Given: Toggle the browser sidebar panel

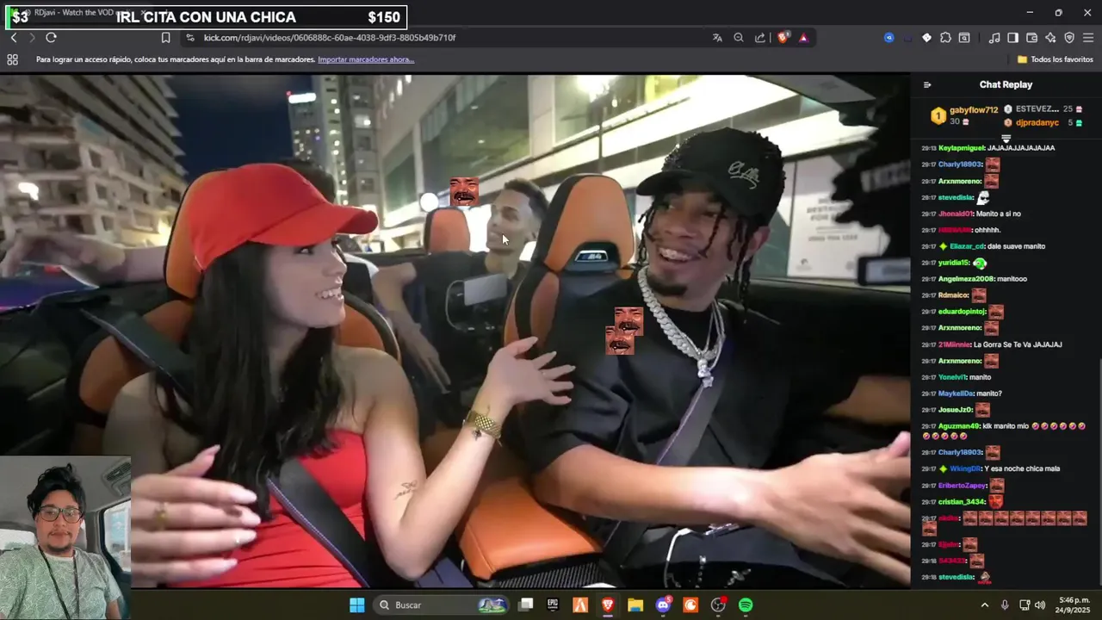Looking at the screenshot, I should [1013, 38].
